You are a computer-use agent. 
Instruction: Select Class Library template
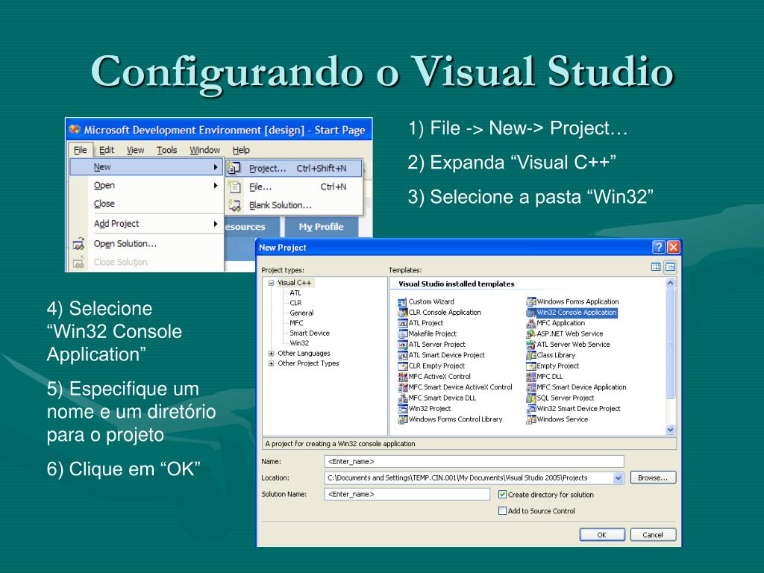(x=551, y=355)
